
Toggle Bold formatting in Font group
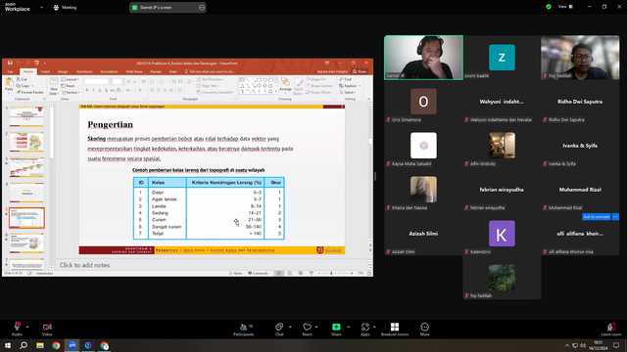87,91
